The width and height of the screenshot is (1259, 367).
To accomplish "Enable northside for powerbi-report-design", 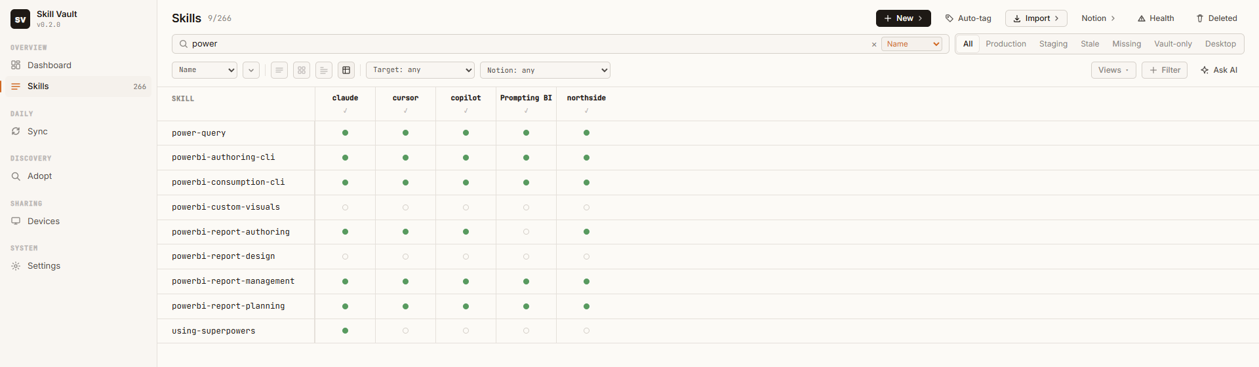I will point(587,257).
